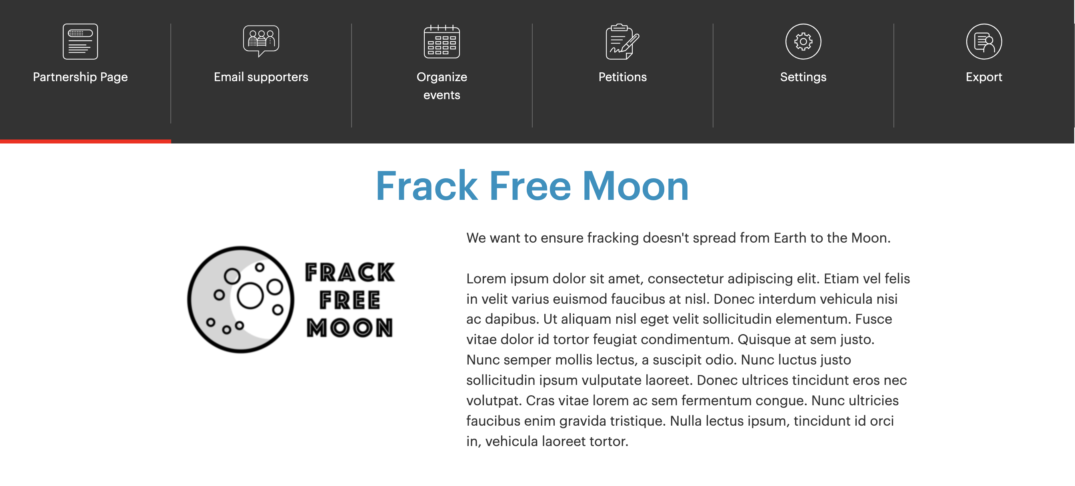
Task: Click the Email supporters people icon
Action: click(x=261, y=40)
